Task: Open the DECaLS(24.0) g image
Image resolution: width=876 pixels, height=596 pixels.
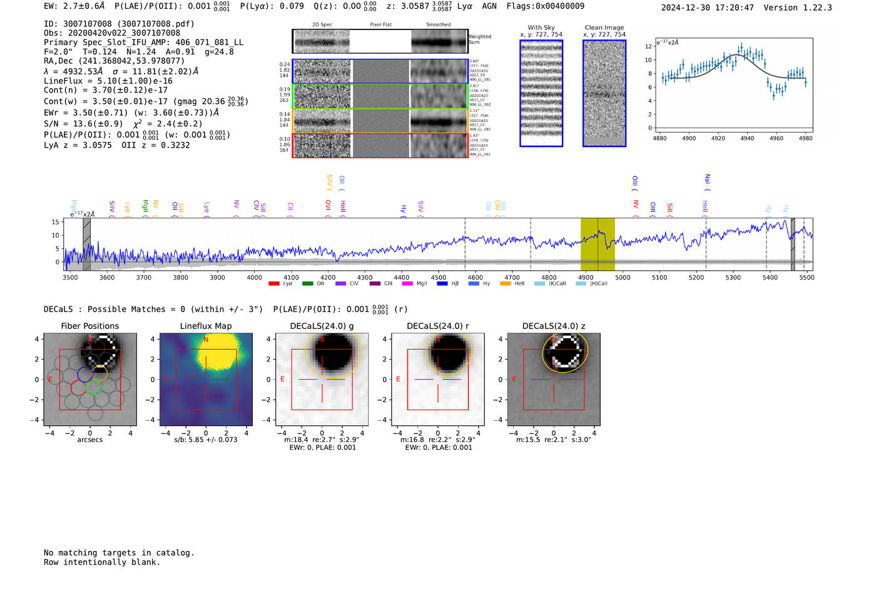Action: pyautogui.click(x=322, y=379)
